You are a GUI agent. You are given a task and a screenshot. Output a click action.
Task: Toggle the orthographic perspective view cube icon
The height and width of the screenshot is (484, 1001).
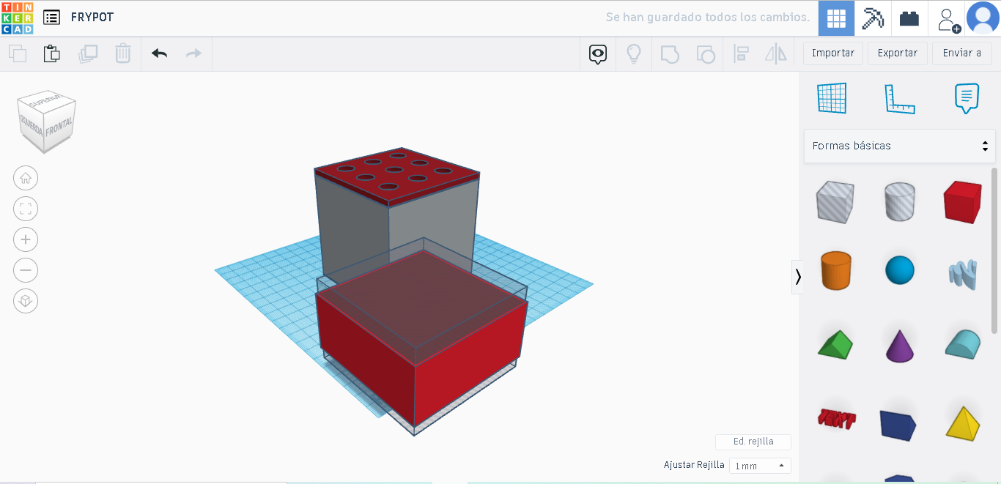(x=26, y=301)
